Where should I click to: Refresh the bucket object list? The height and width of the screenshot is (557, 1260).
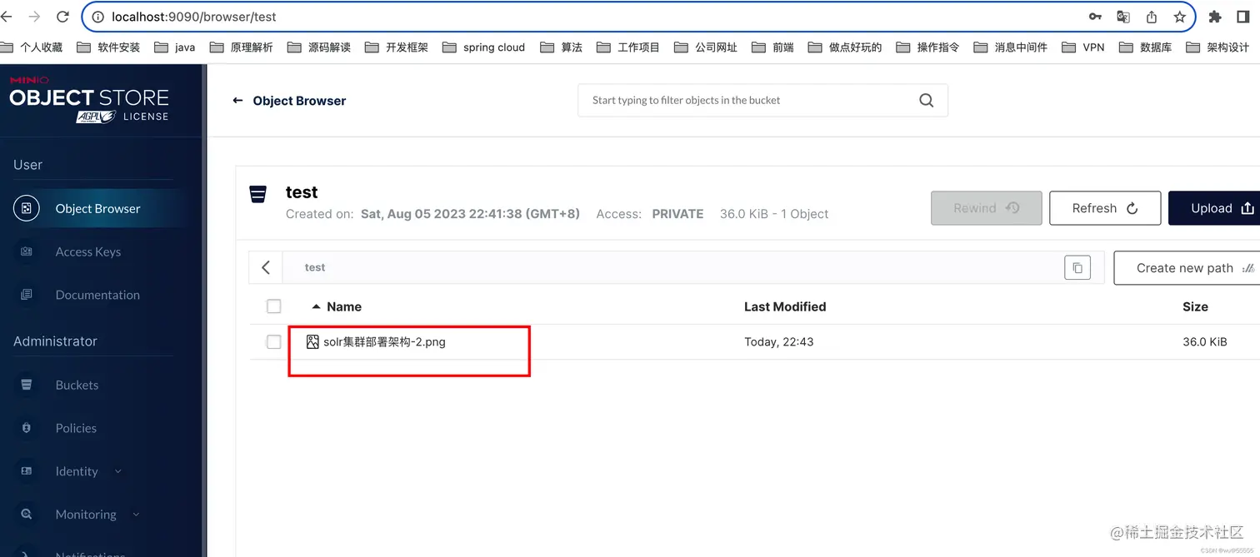(x=1105, y=208)
